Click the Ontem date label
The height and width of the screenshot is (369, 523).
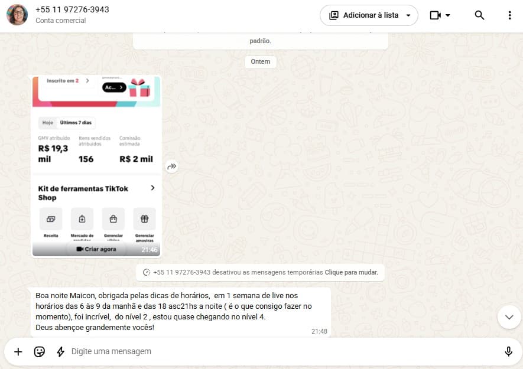tap(261, 61)
